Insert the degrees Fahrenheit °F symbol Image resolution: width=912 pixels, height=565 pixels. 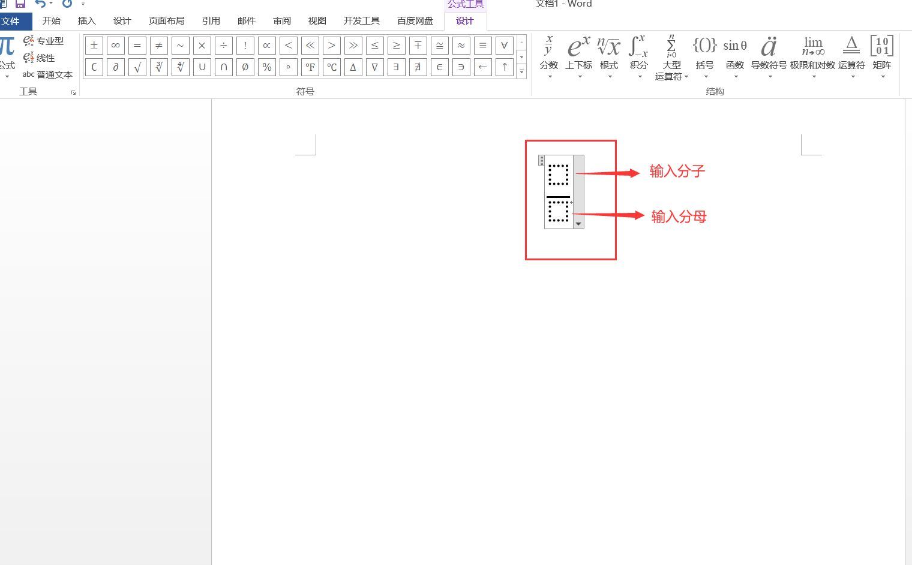[x=310, y=67]
